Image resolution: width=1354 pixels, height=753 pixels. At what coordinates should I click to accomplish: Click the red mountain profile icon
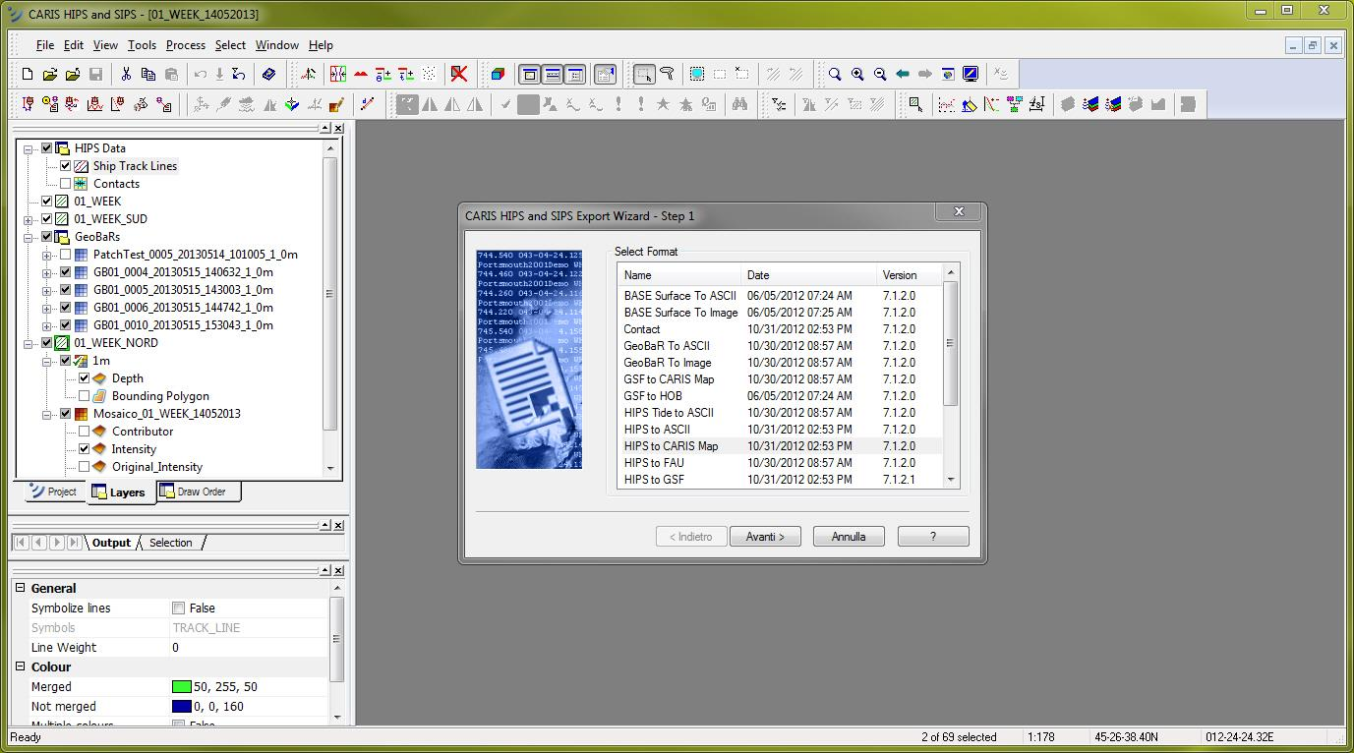point(361,74)
